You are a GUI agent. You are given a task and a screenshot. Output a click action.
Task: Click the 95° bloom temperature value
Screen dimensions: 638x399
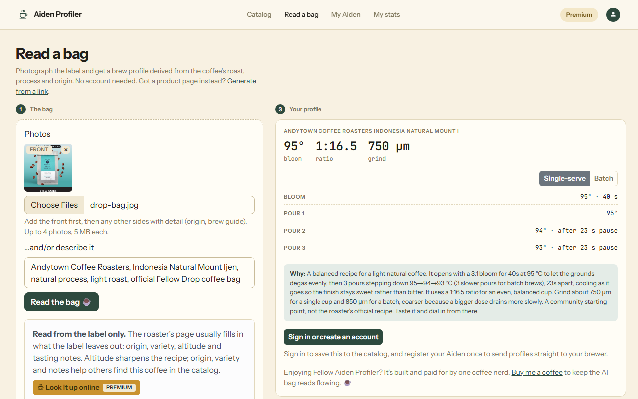click(294, 146)
